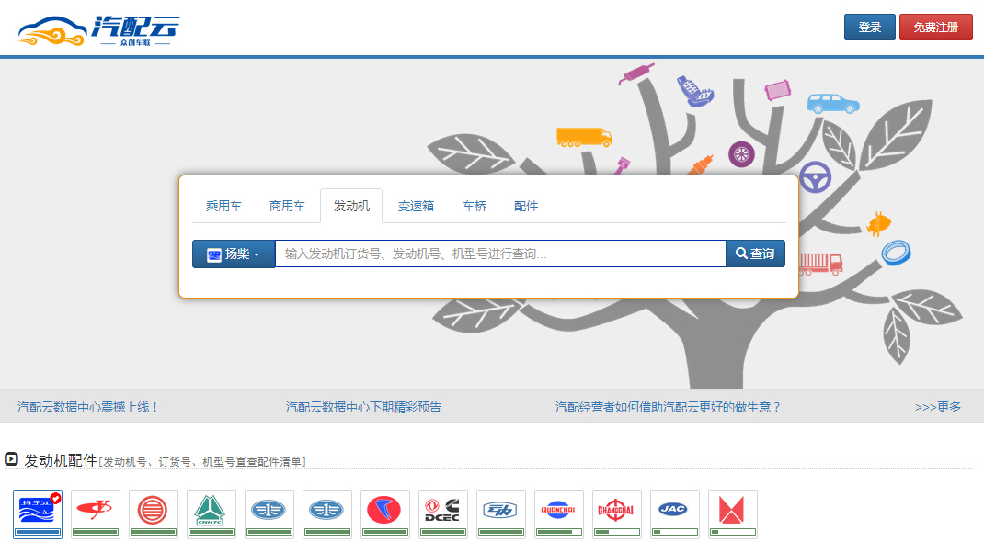Click the 查询 search button
Screen dimensions: 984x553
(755, 254)
